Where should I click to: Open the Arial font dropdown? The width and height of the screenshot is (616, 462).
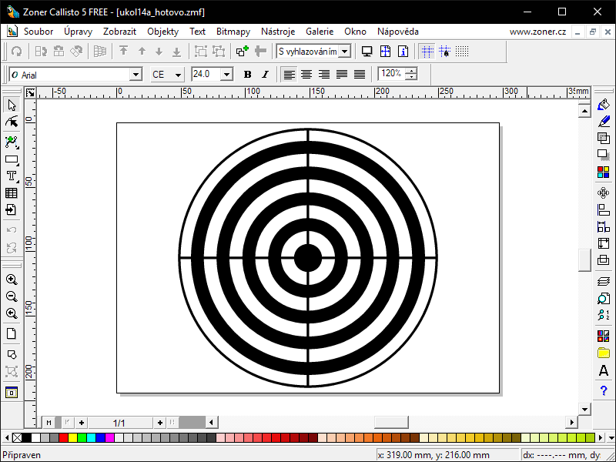point(136,74)
